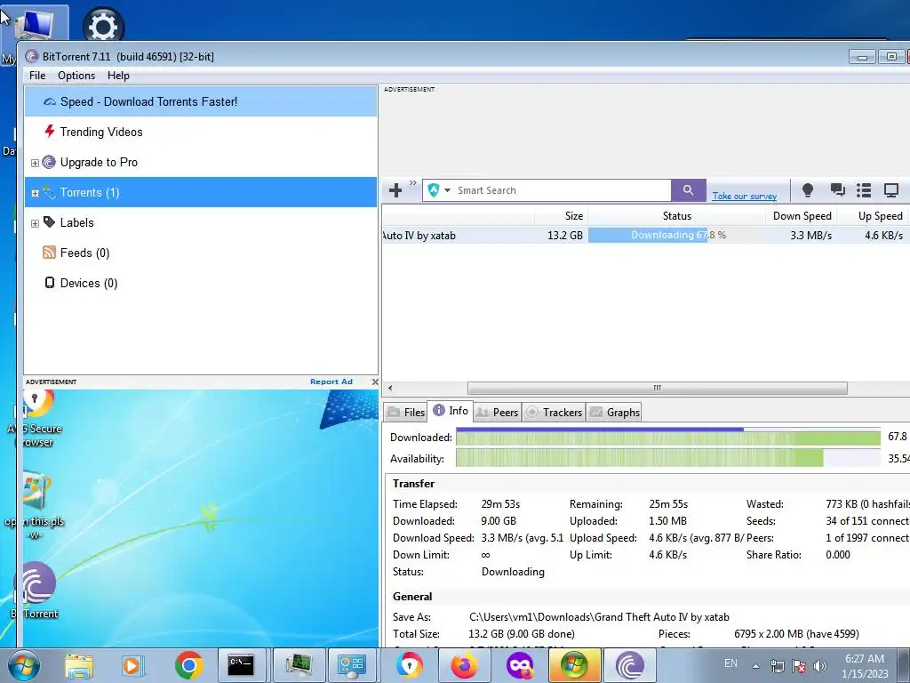
Task: Click the EN language indicator
Action: [x=730, y=663]
